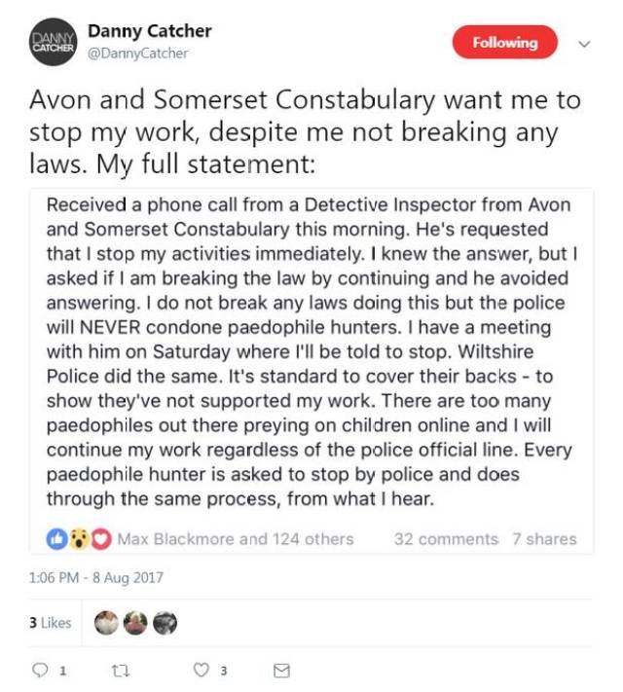Expand the tweet options chevron
This screenshot has width=623, height=692.
pyautogui.click(x=585, y=44)
